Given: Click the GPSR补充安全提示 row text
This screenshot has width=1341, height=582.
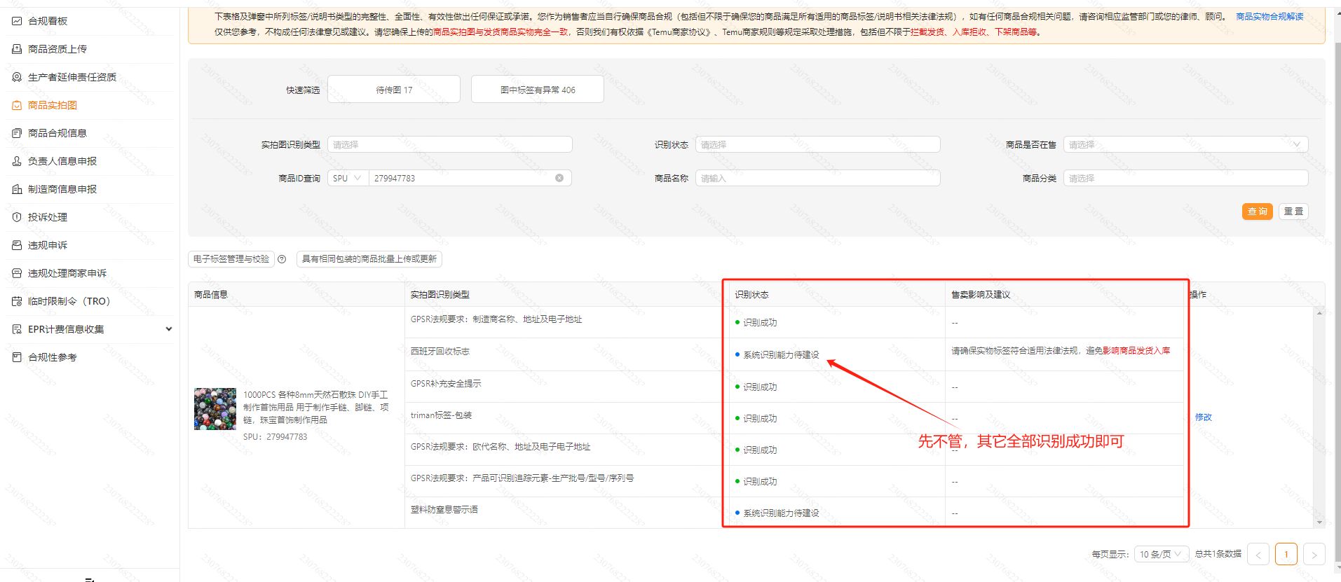Looking at the screenshot, I should (446, 384).
